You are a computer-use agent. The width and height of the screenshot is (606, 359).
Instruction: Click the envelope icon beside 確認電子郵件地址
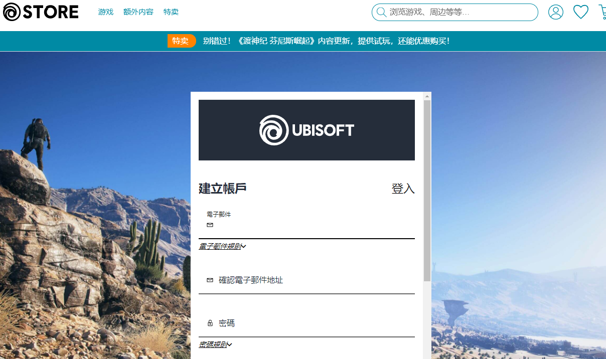(x=210, y=280)
